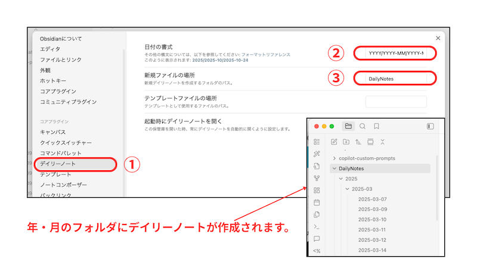The height and width of the screenshot is (268, 477).
Task: Open ホットキー settings section
Action: (x=53, y=80)
